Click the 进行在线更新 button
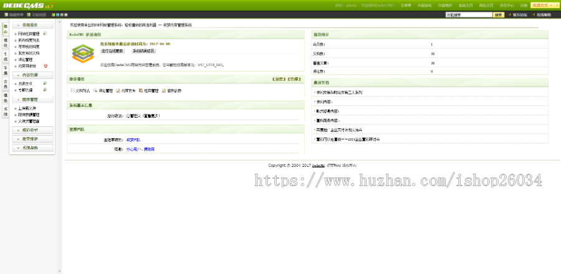This screenshot has width=561, height=274. point(112,51)
